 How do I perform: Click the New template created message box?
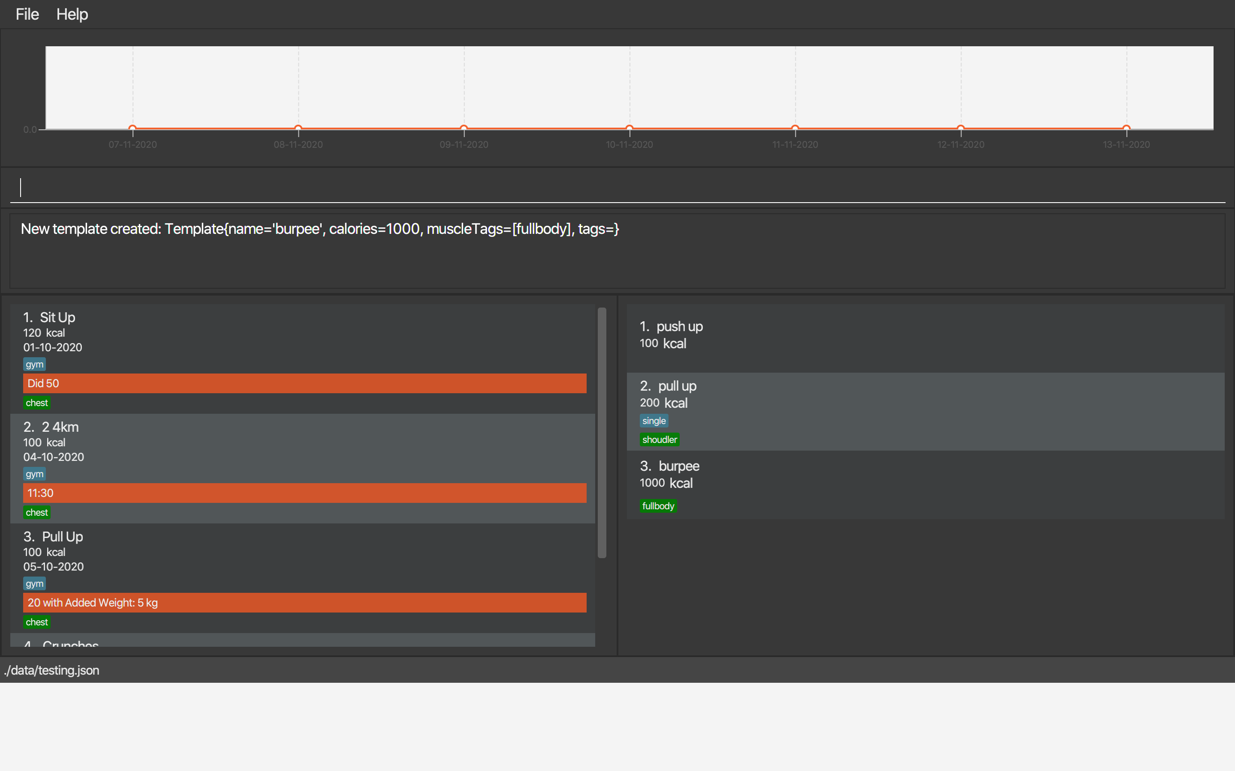617,251
